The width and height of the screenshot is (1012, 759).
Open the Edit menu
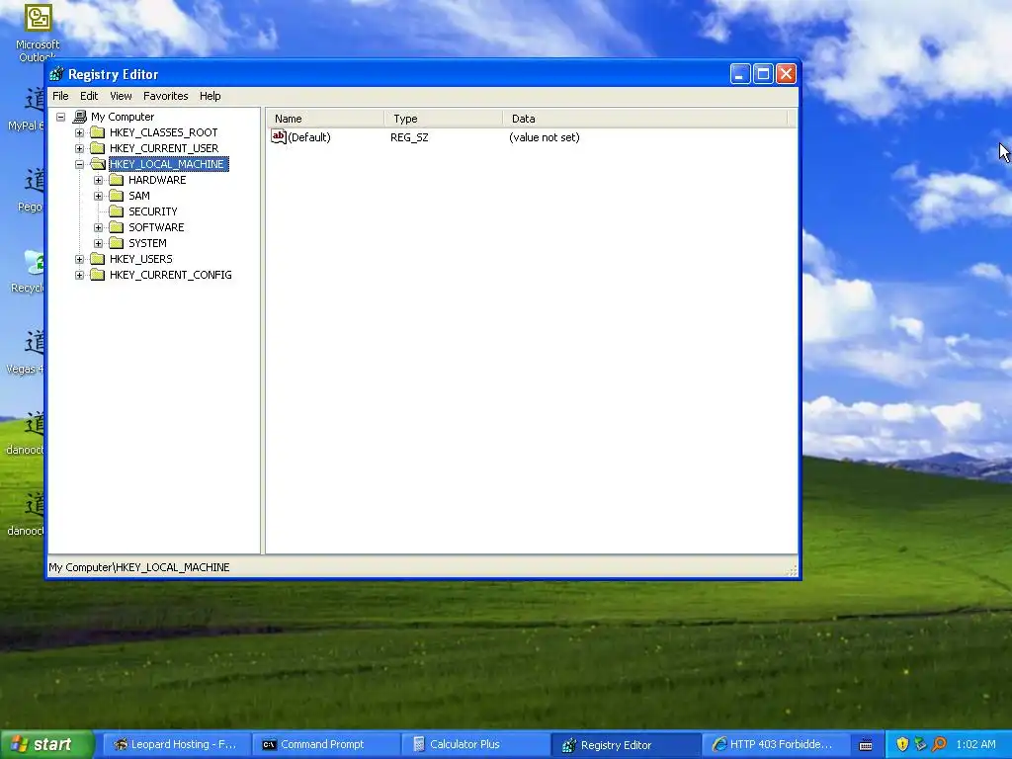[88, 96]
